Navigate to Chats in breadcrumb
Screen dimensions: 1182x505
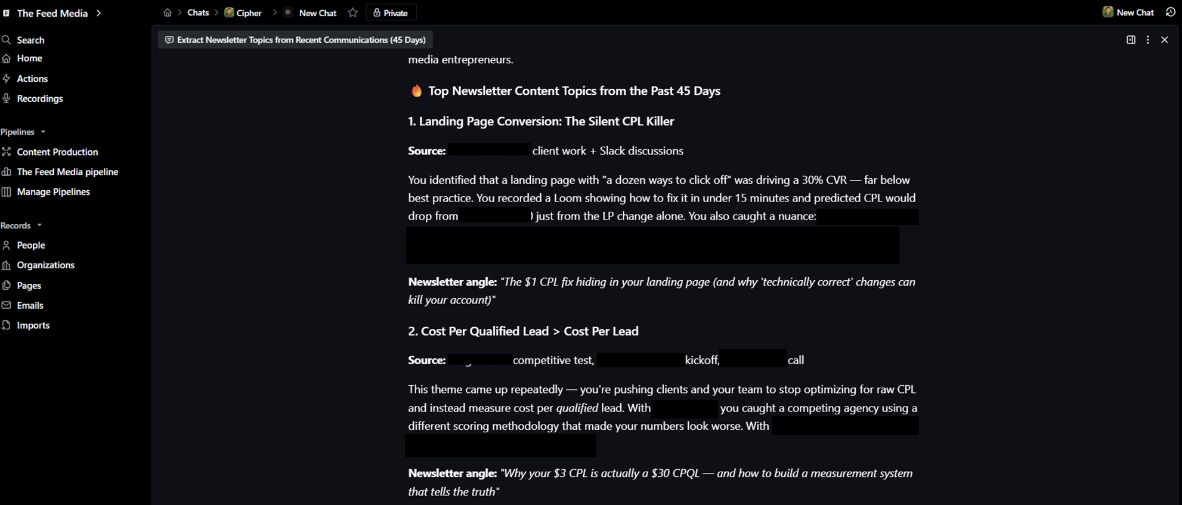[198, 13]
